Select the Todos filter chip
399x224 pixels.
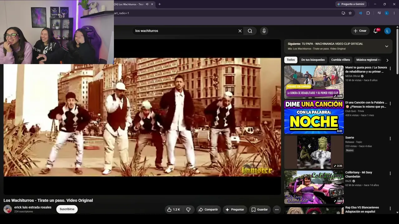click(291, 60)
